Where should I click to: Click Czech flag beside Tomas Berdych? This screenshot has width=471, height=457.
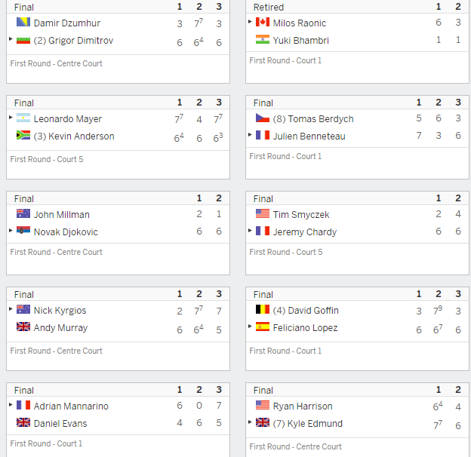(263, 118)
